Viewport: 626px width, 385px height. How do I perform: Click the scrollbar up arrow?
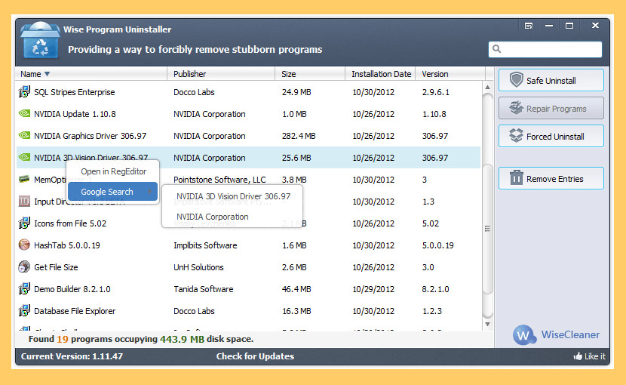(487, 87)
